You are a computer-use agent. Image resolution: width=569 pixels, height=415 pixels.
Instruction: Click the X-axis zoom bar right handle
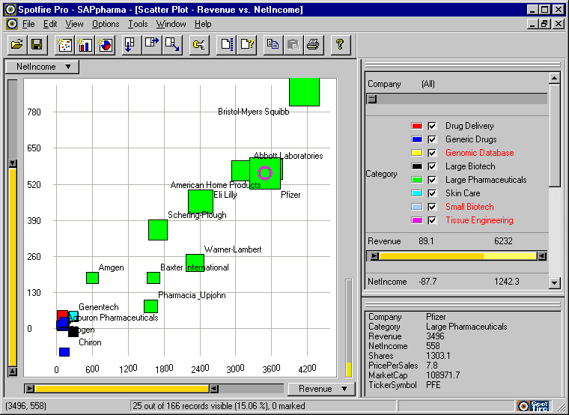click(214, 389)
